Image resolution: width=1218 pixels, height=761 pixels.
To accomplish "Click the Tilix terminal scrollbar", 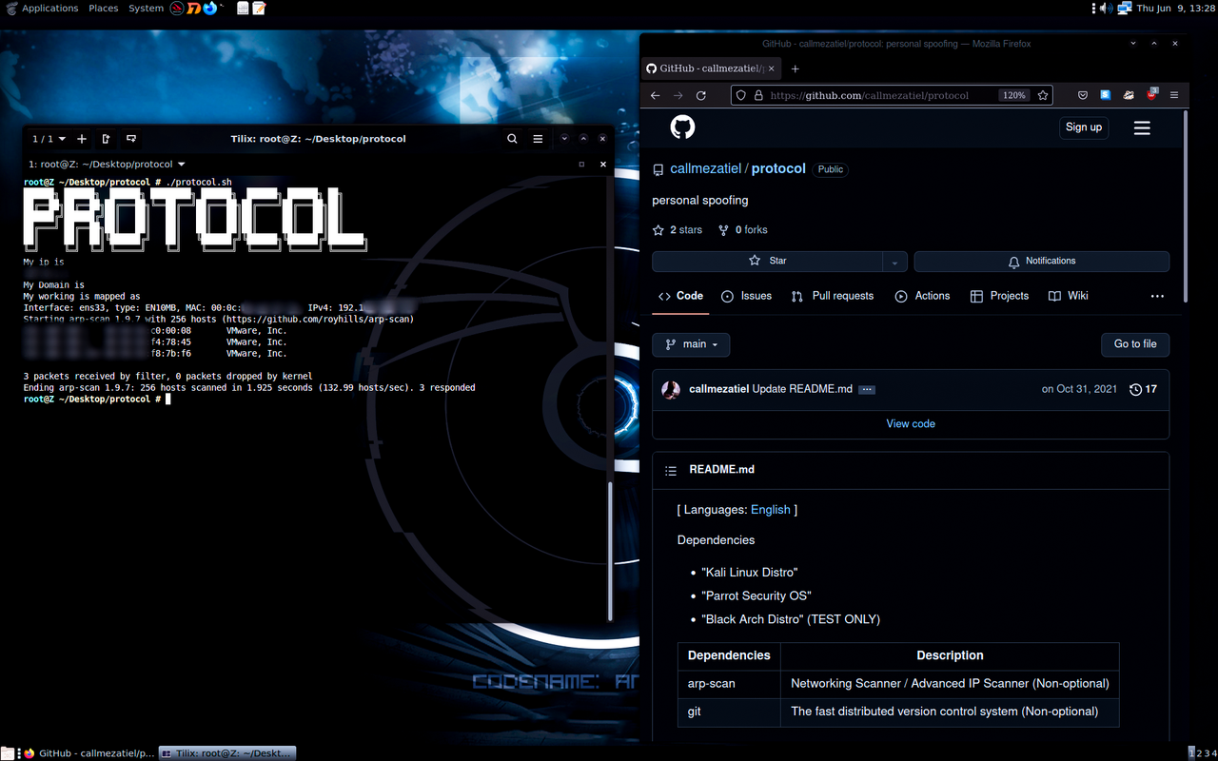I will point(611,550).
